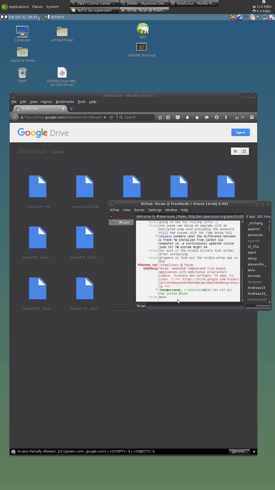Screen dimensions: 275x490
Task: Select user _mchang in XChat user list
Action: (255, 223)
